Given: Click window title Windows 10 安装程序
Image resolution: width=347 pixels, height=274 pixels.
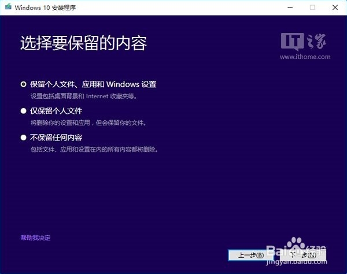Looking at the screenshot, I should [x=45, y=8].
